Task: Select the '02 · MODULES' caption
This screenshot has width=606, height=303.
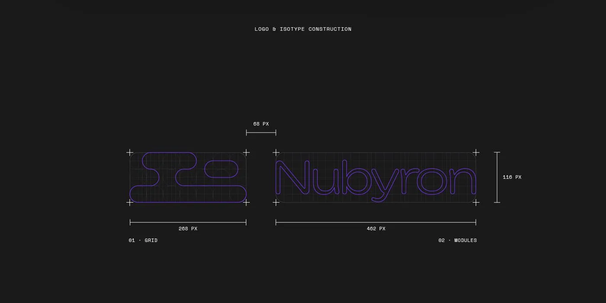Action: point(458,240)
